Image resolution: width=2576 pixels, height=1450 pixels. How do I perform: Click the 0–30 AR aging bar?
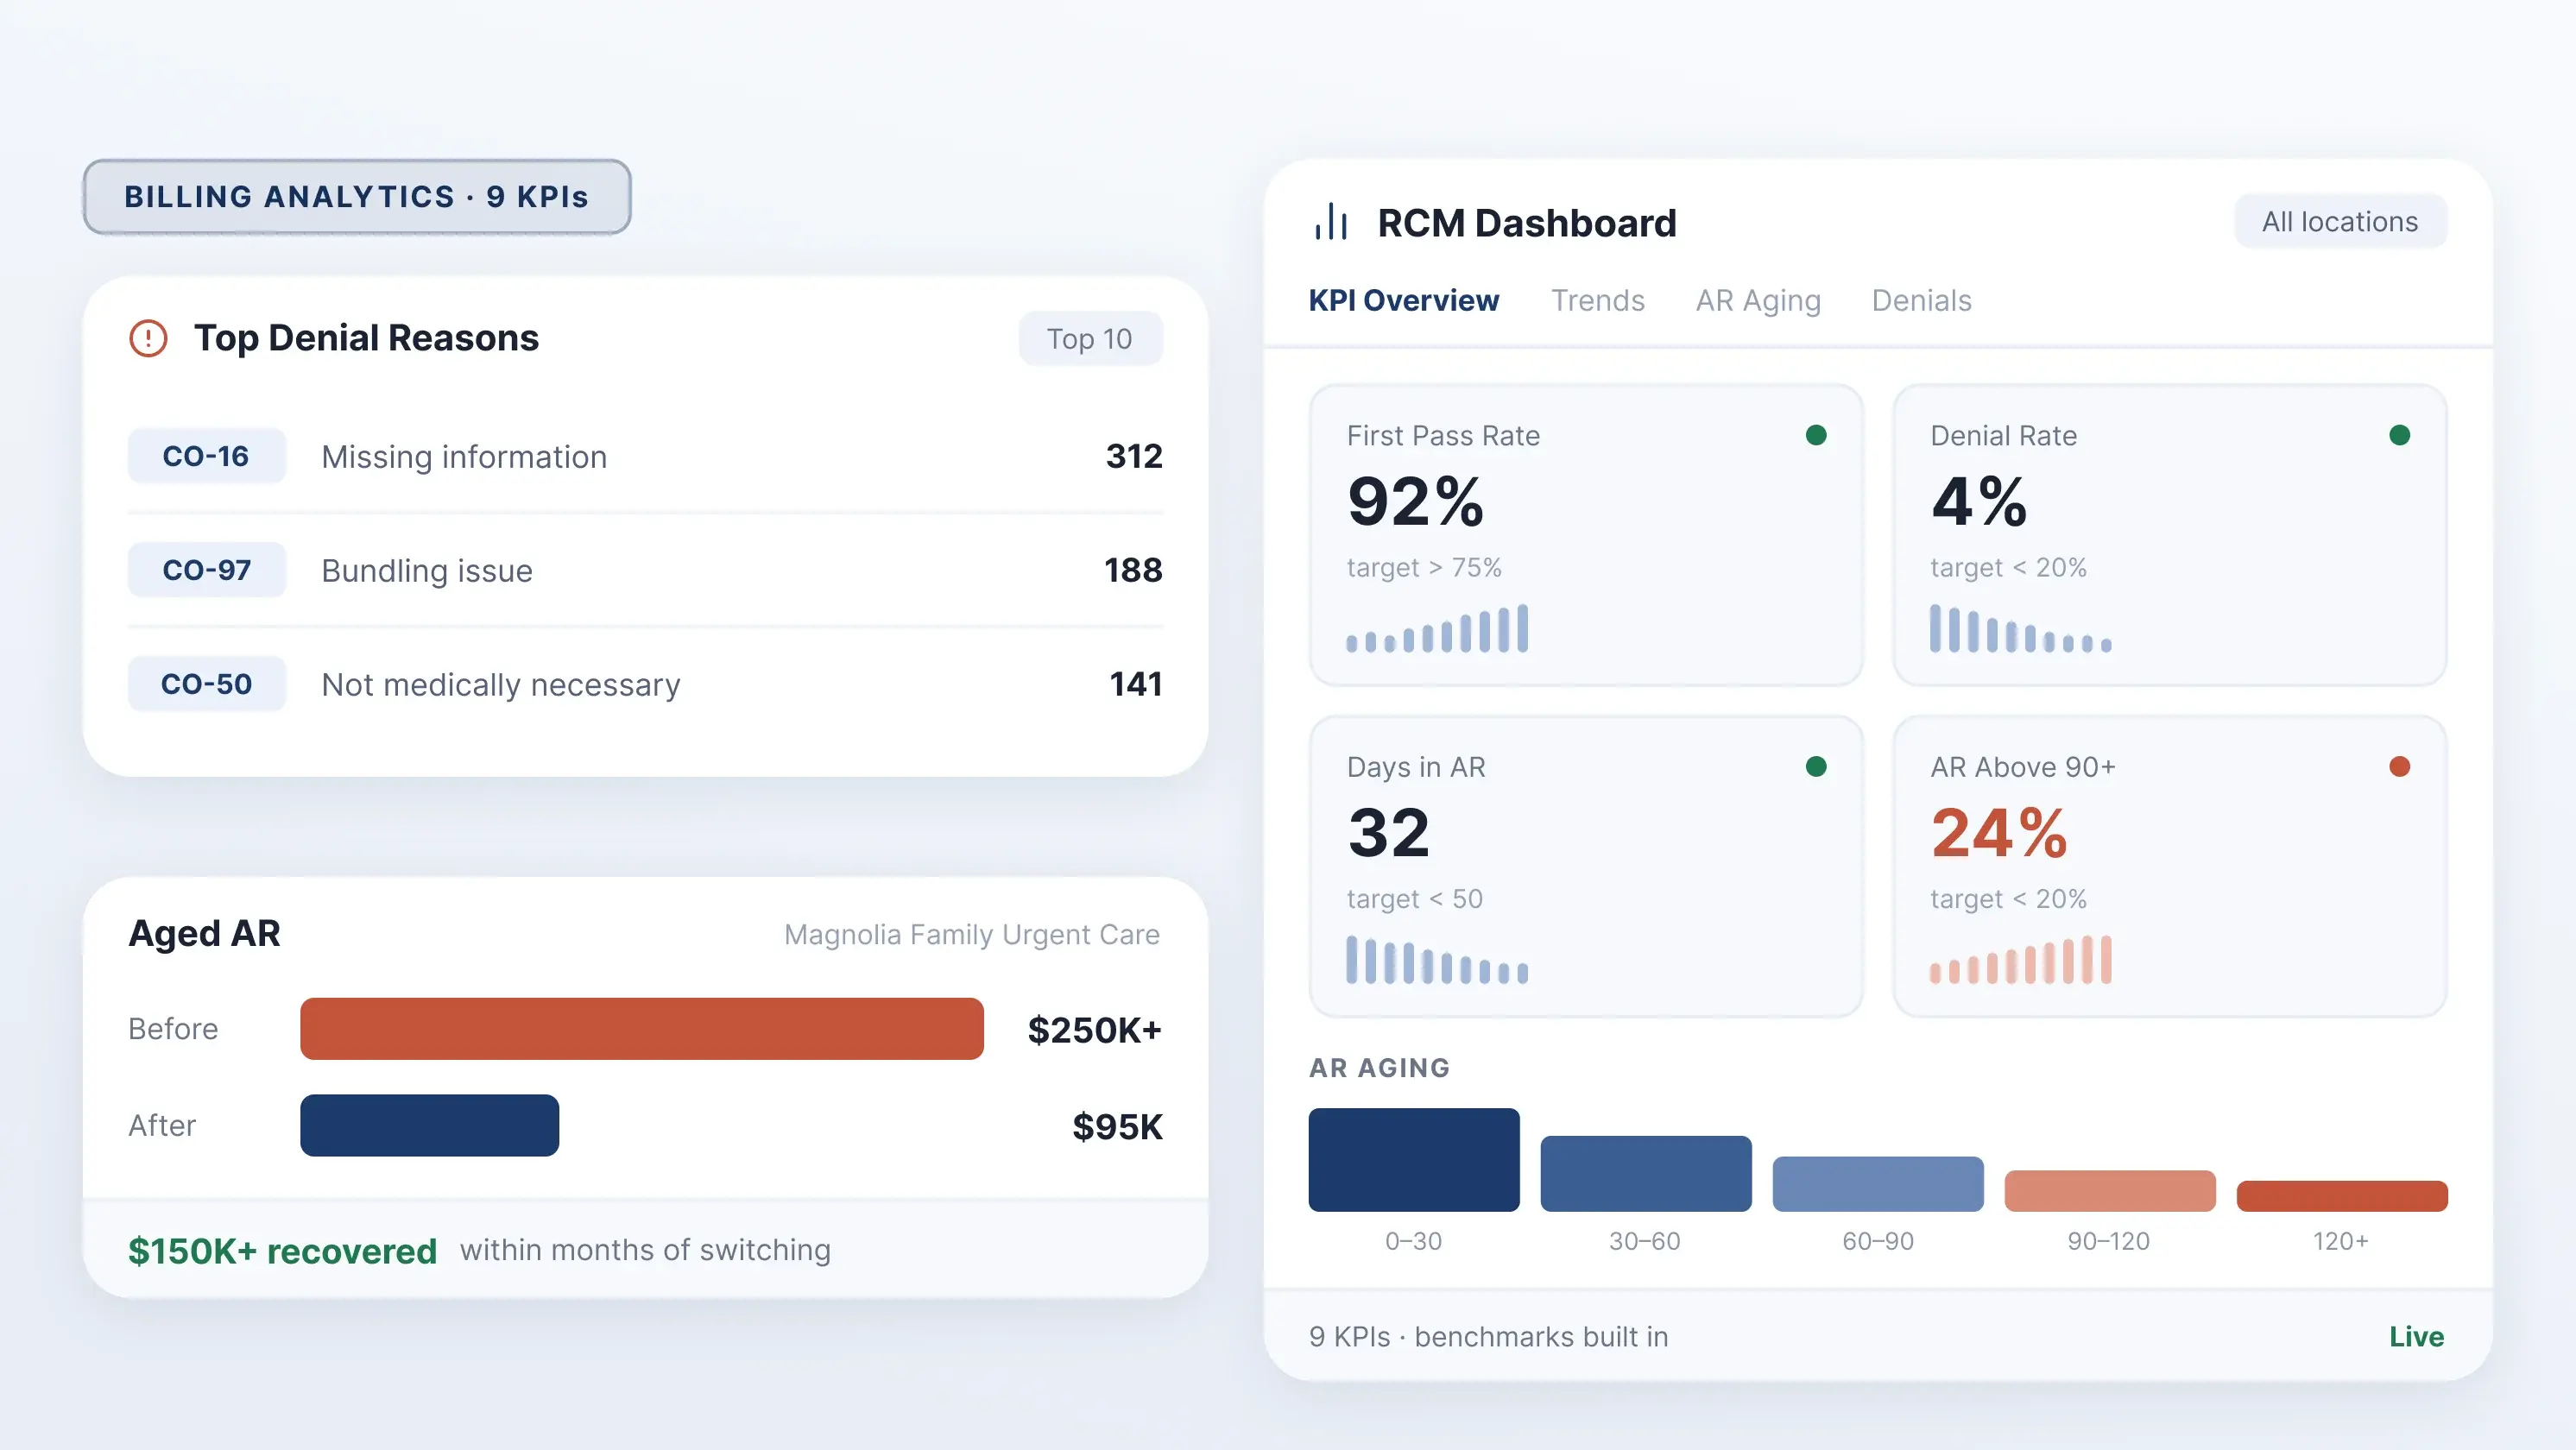[1414, 1160]
